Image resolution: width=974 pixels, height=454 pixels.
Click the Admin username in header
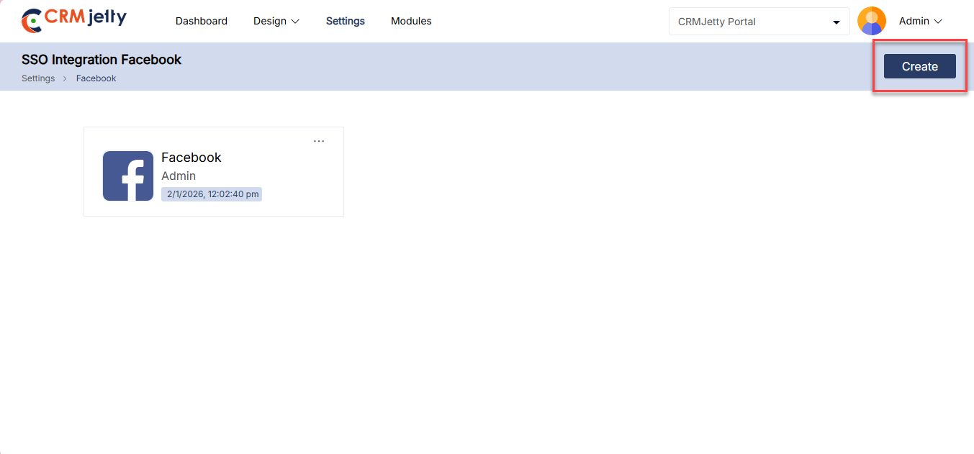[914, 21]
